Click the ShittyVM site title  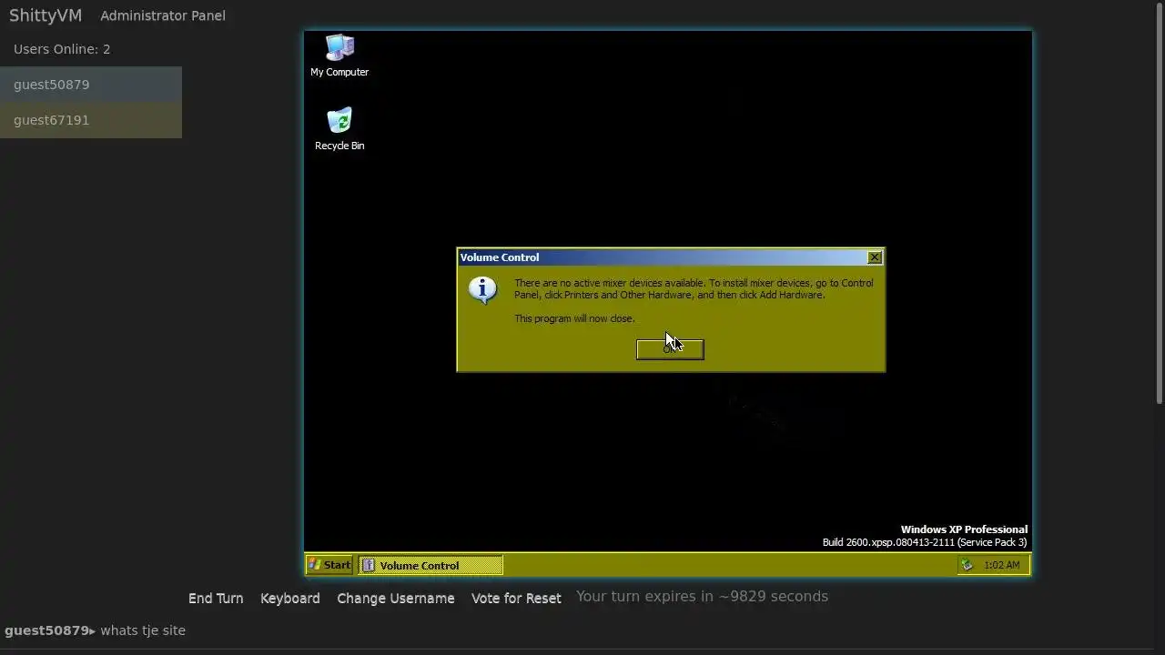(x=46, y=15)
